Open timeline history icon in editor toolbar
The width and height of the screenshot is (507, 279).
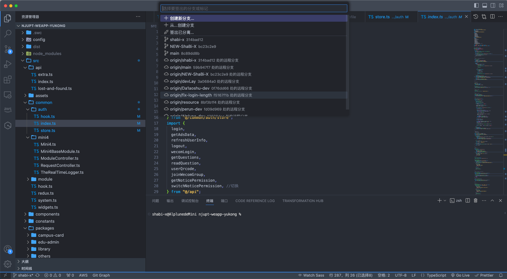point(476,17)
